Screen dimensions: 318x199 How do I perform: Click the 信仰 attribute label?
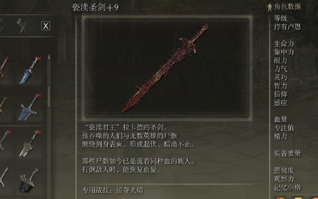280,94
